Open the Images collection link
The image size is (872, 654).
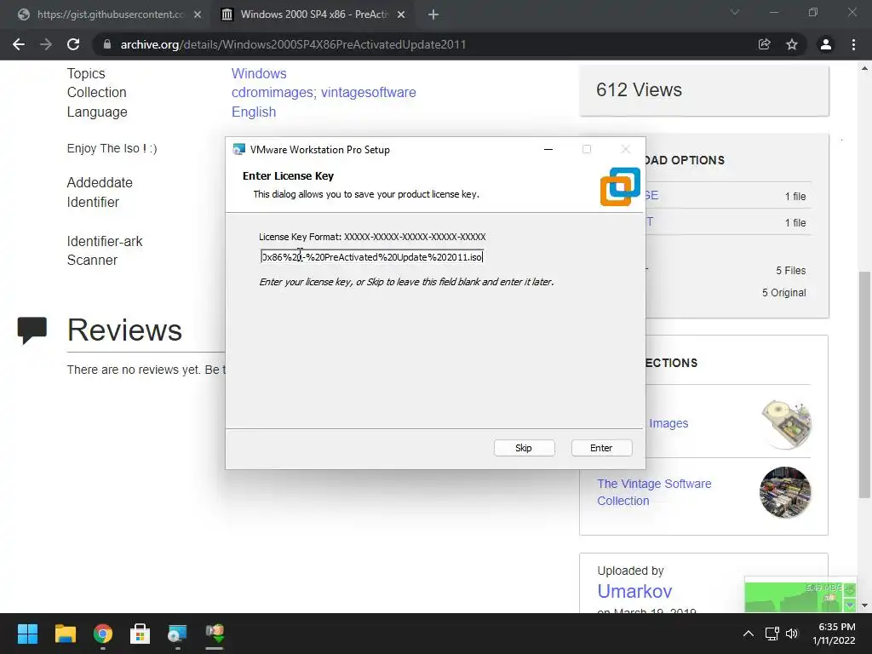click(668, 423)
